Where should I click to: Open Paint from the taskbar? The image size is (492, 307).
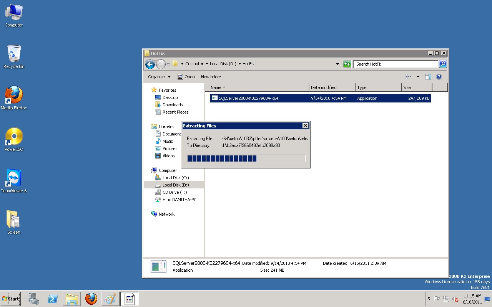110,299
